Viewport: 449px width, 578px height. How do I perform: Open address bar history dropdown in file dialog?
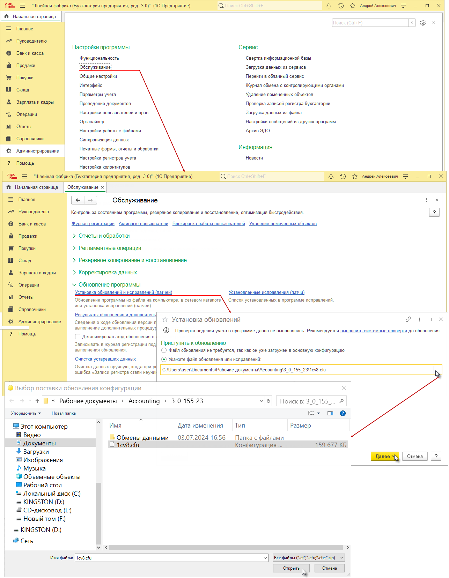pyautogui.click(x=261, y=401)
